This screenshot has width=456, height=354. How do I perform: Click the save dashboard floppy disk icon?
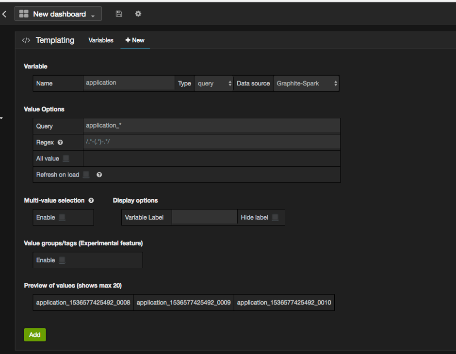pyautogui.click(x=119, y=14)
